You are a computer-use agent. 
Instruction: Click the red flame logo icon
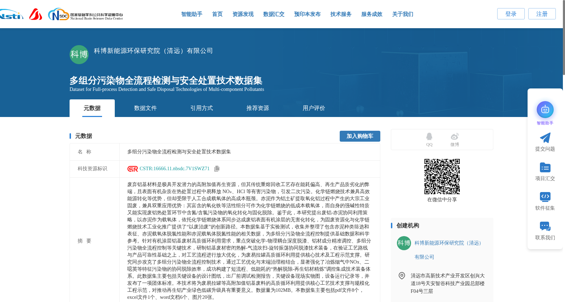(x=36, y=14)
